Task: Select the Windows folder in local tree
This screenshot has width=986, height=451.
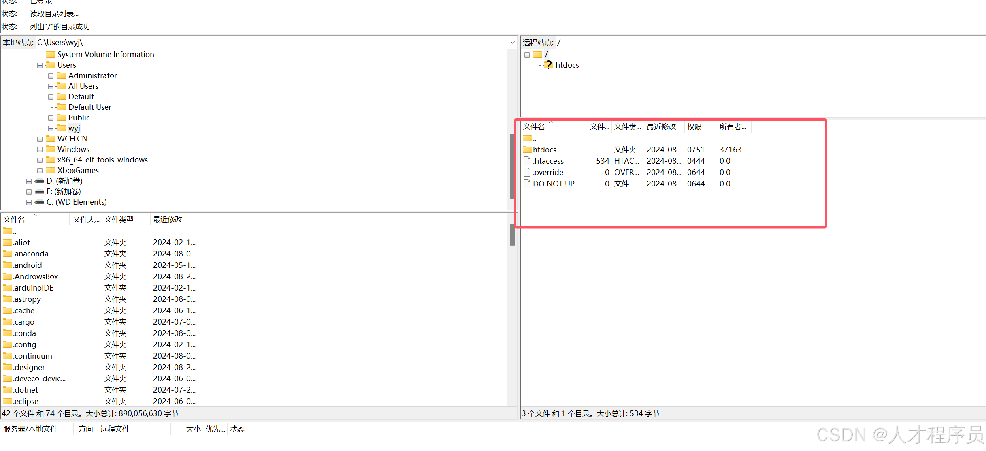Action: click(x=73, y=149)
